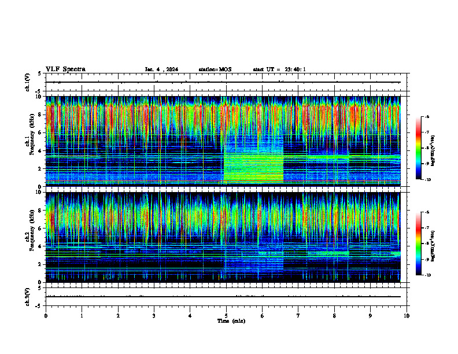Click the "10" tick on the Time axis
The width and height of the screenshot is (458, 354).
[407, 316]
